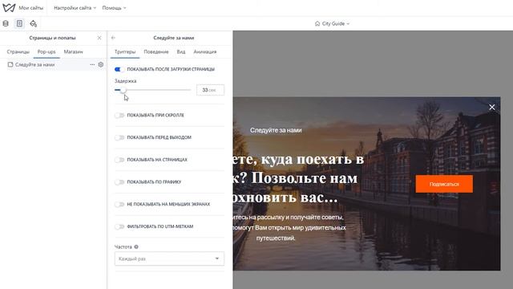The image size is (513, 289).
Task: Close the popup preview with X
Action: pyautogui.click(x=491, y=107)
